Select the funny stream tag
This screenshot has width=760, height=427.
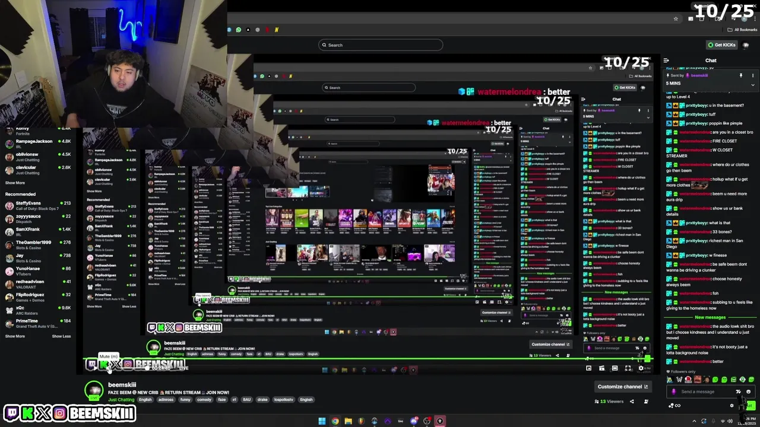tap(185, 400)
